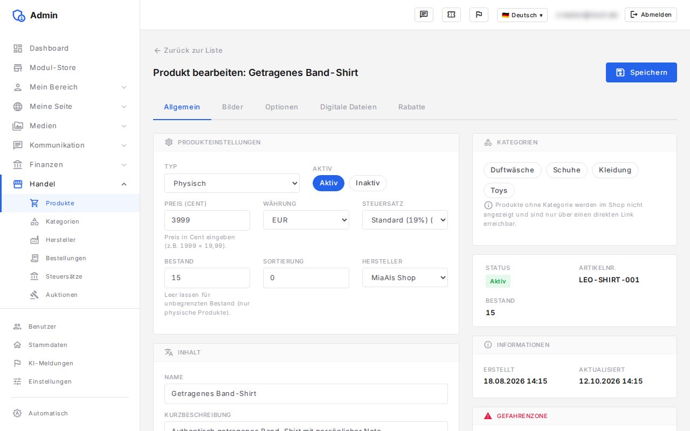Open the flag reports icon in header
Viewport: 690px width, 431px height.
479,15
